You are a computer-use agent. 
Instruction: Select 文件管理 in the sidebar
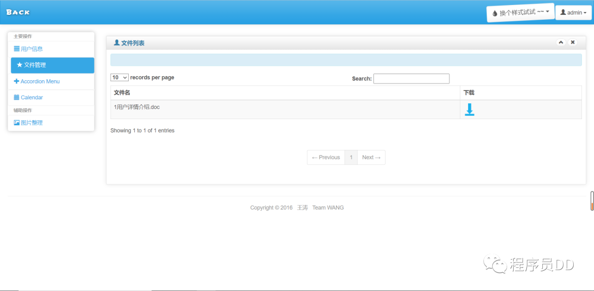(x=52, y=65)
